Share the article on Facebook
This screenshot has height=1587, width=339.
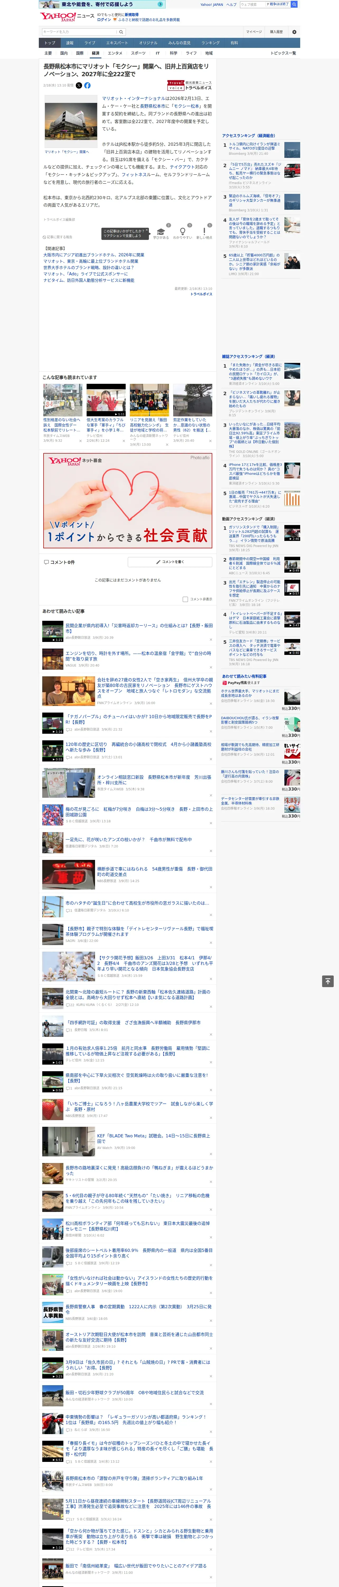(87, 86)
